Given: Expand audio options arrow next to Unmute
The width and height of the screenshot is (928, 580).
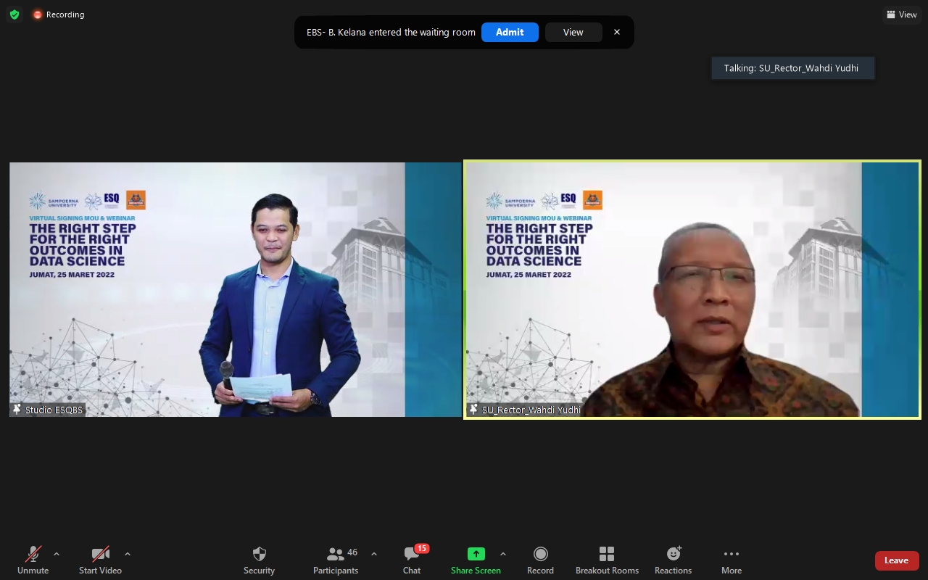Looking at the screenshot, I should 57,555.
